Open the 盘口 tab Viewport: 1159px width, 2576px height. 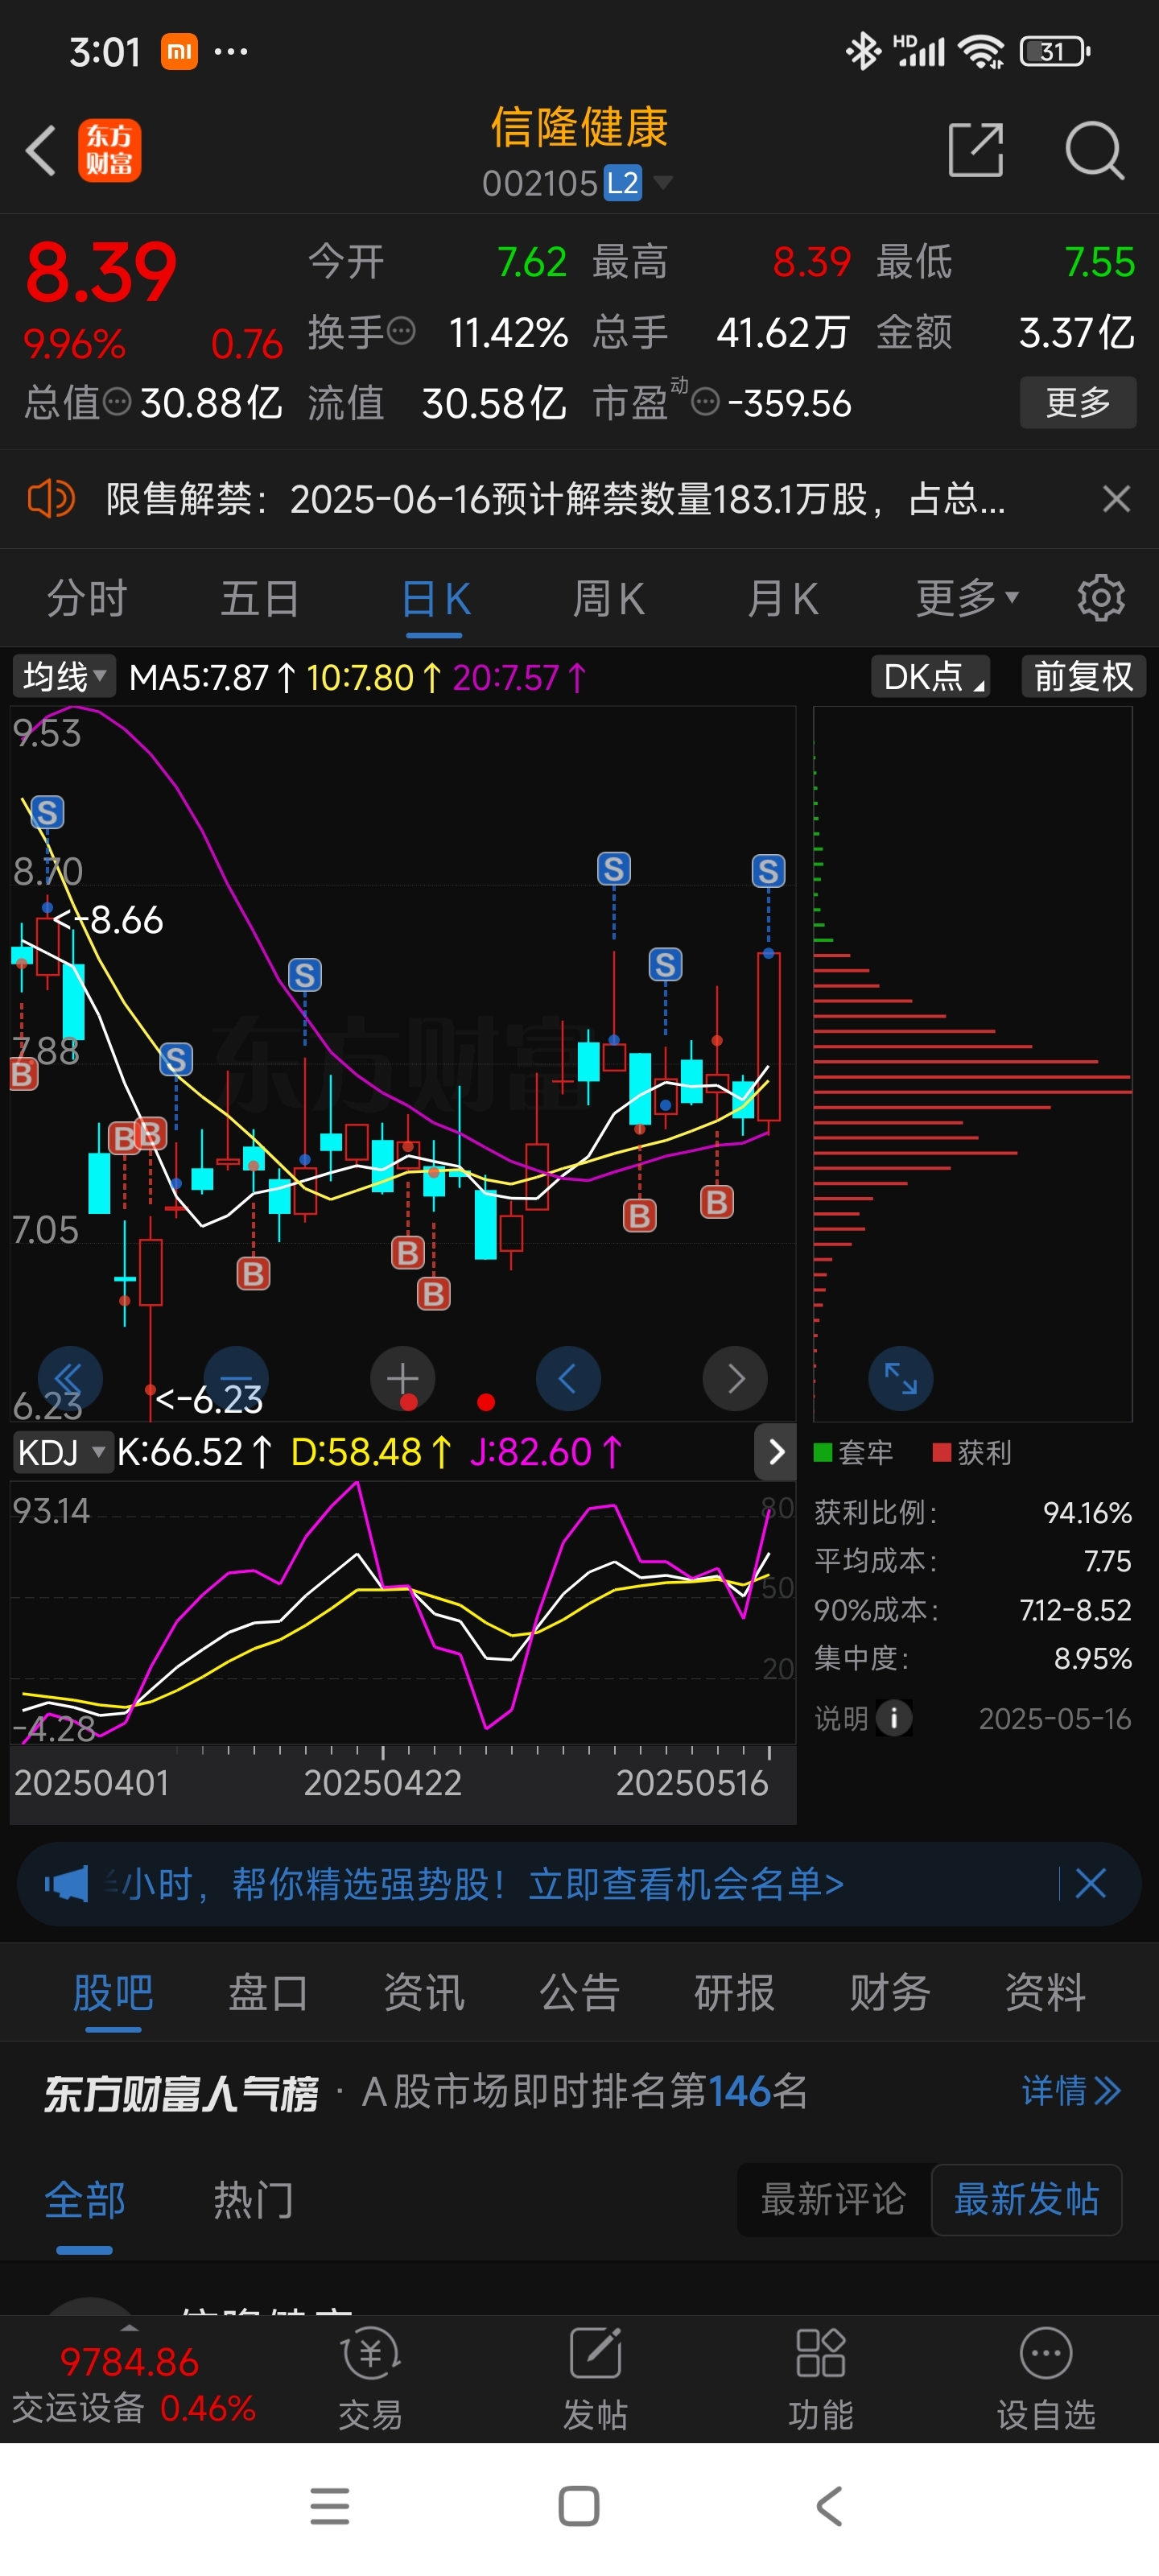click(x=268, y=1992)
